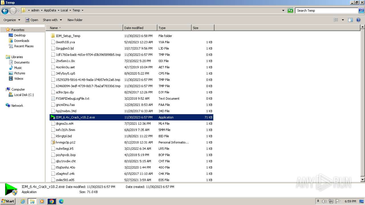Click the volume speaker tray icon
Viewport: 365px width, 205px height.
(324, 201)
